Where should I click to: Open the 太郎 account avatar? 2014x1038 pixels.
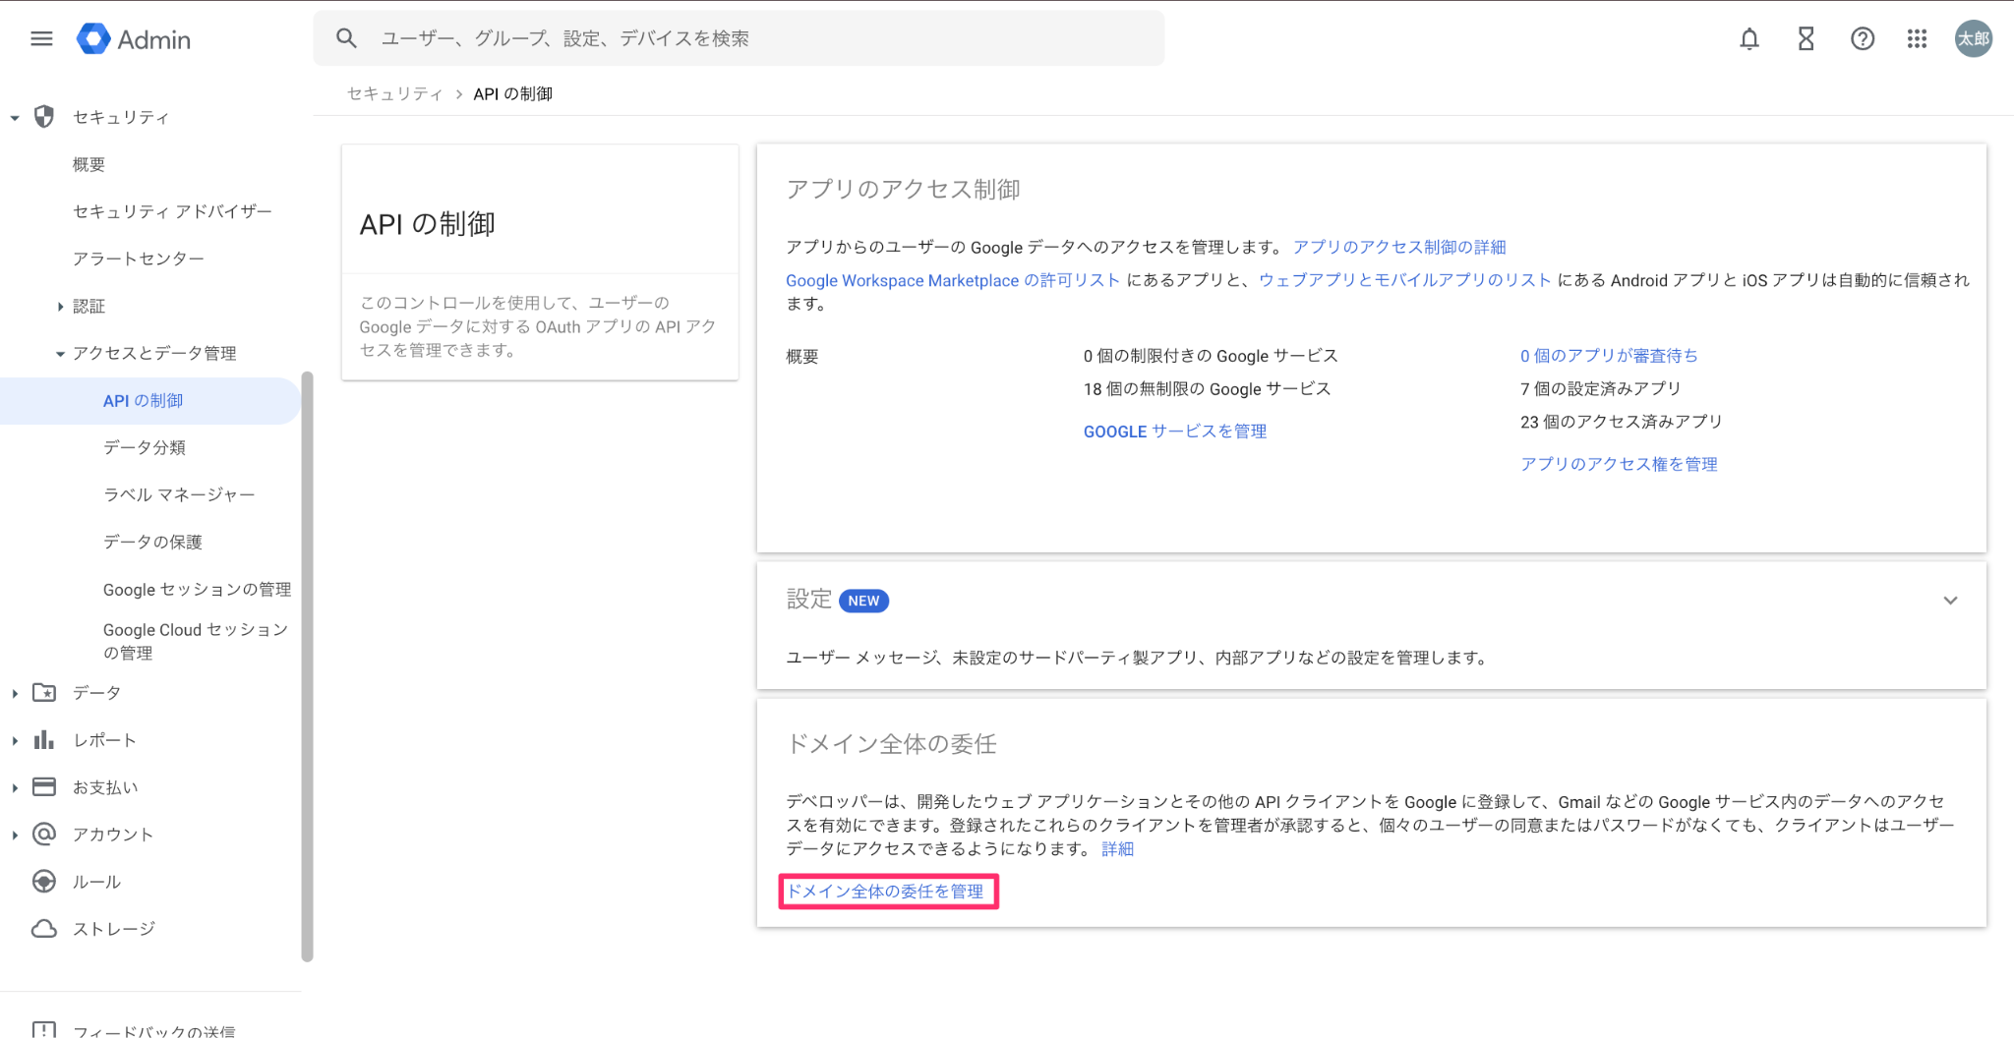[x=1973, y=39]
